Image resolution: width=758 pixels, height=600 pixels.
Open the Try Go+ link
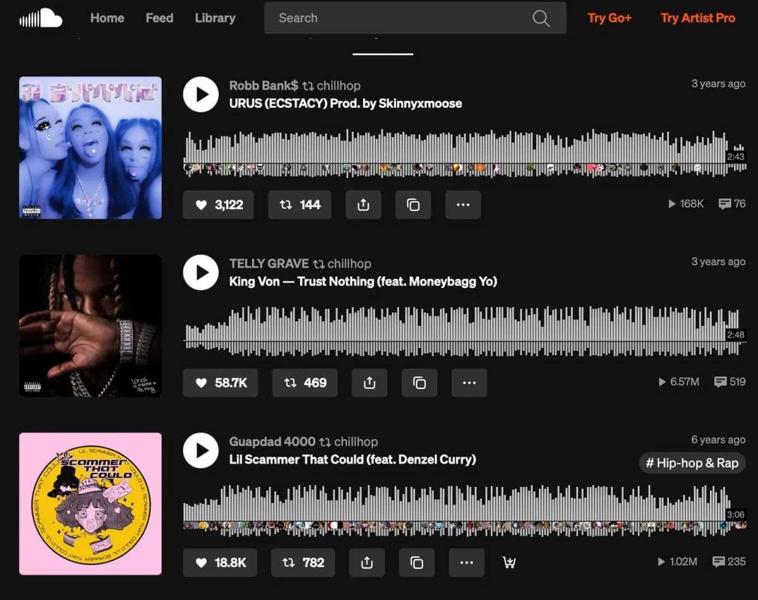(x=610, y=18)
